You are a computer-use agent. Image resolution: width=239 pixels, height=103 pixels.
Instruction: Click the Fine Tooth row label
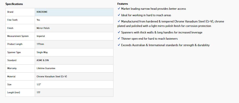12,20
